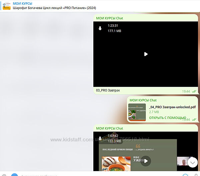Image resolution: width=200 pixels, height=176 pixels.
Task: Click МОИ КУРСЫ Chat sender on first video
Action: click(109, 18)
